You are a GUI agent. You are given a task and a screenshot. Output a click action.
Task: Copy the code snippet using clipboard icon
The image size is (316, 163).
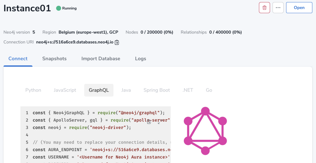tap(149, 122)
